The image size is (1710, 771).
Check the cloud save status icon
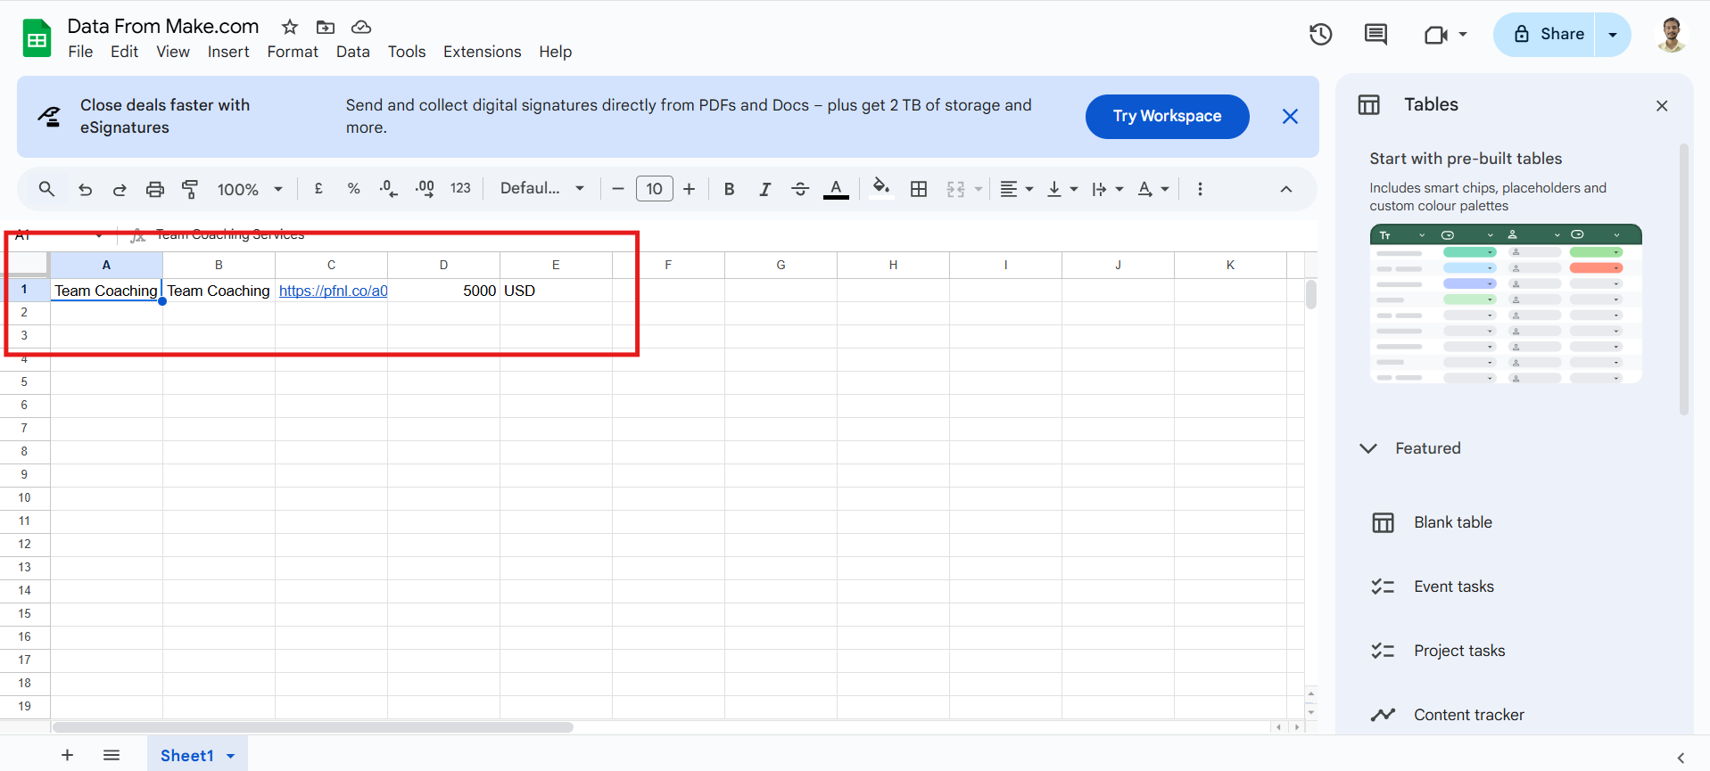(360, 27)
